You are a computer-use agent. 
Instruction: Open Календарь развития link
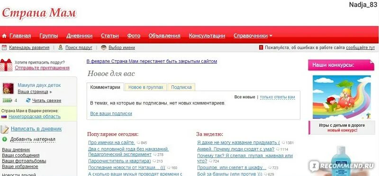coord(29,48)
